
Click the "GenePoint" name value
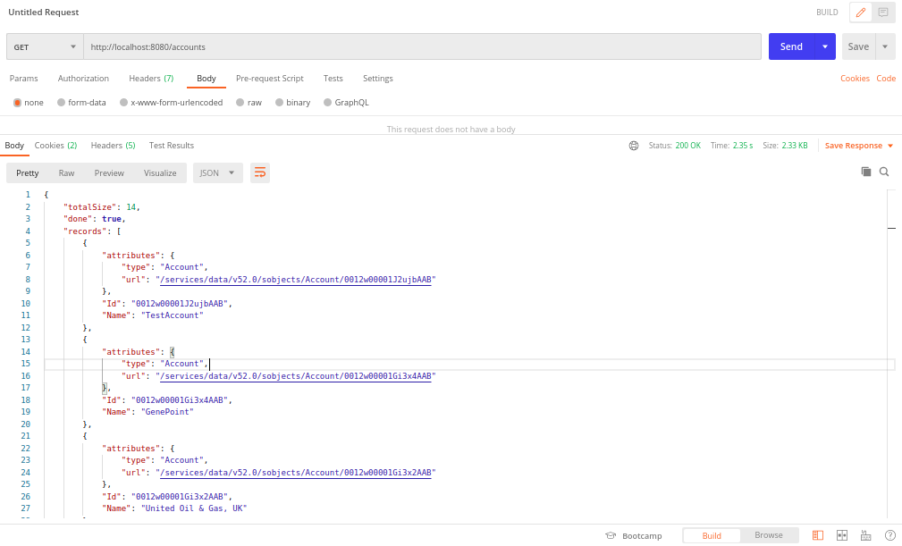point(167,412)
